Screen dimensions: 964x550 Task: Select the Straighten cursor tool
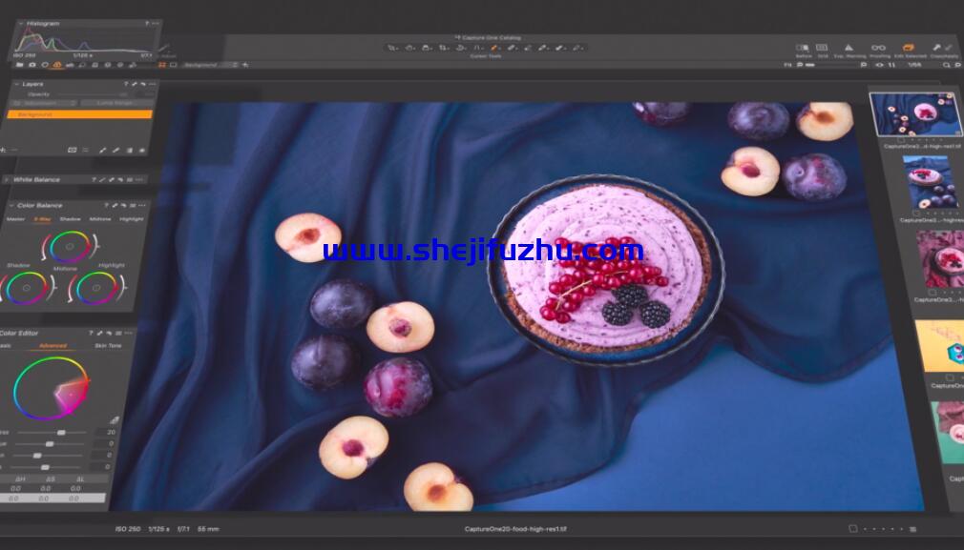tap(461, 48)
